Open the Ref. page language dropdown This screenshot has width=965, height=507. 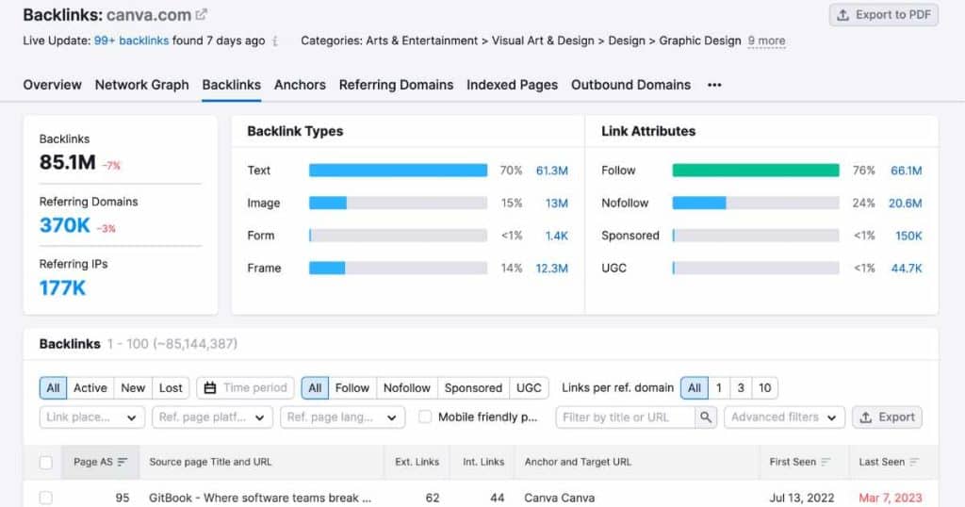tap(342, 417)
